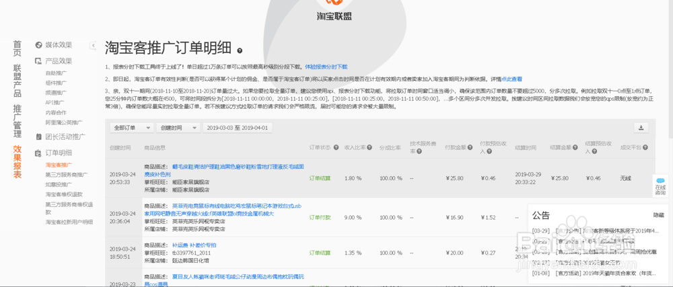673x287 pixels.
Task: Click the 2019-03-29 20:33:22 settlement time
Action: click(x=528, y=178)
